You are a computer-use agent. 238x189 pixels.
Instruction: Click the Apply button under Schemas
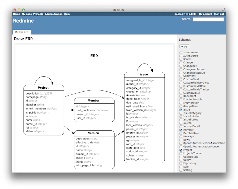(x=184, y=46)
